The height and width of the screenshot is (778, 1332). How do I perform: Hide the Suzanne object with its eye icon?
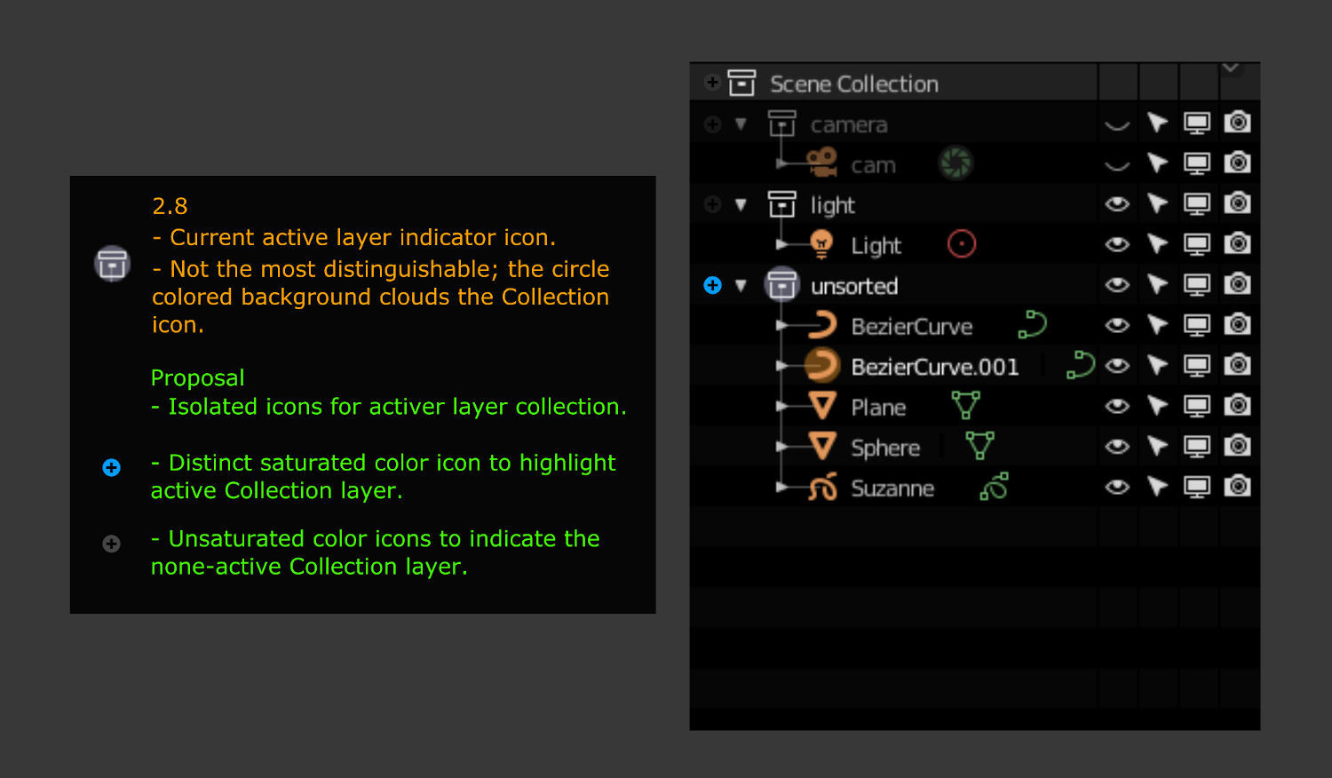click(x=1117, y=487)
